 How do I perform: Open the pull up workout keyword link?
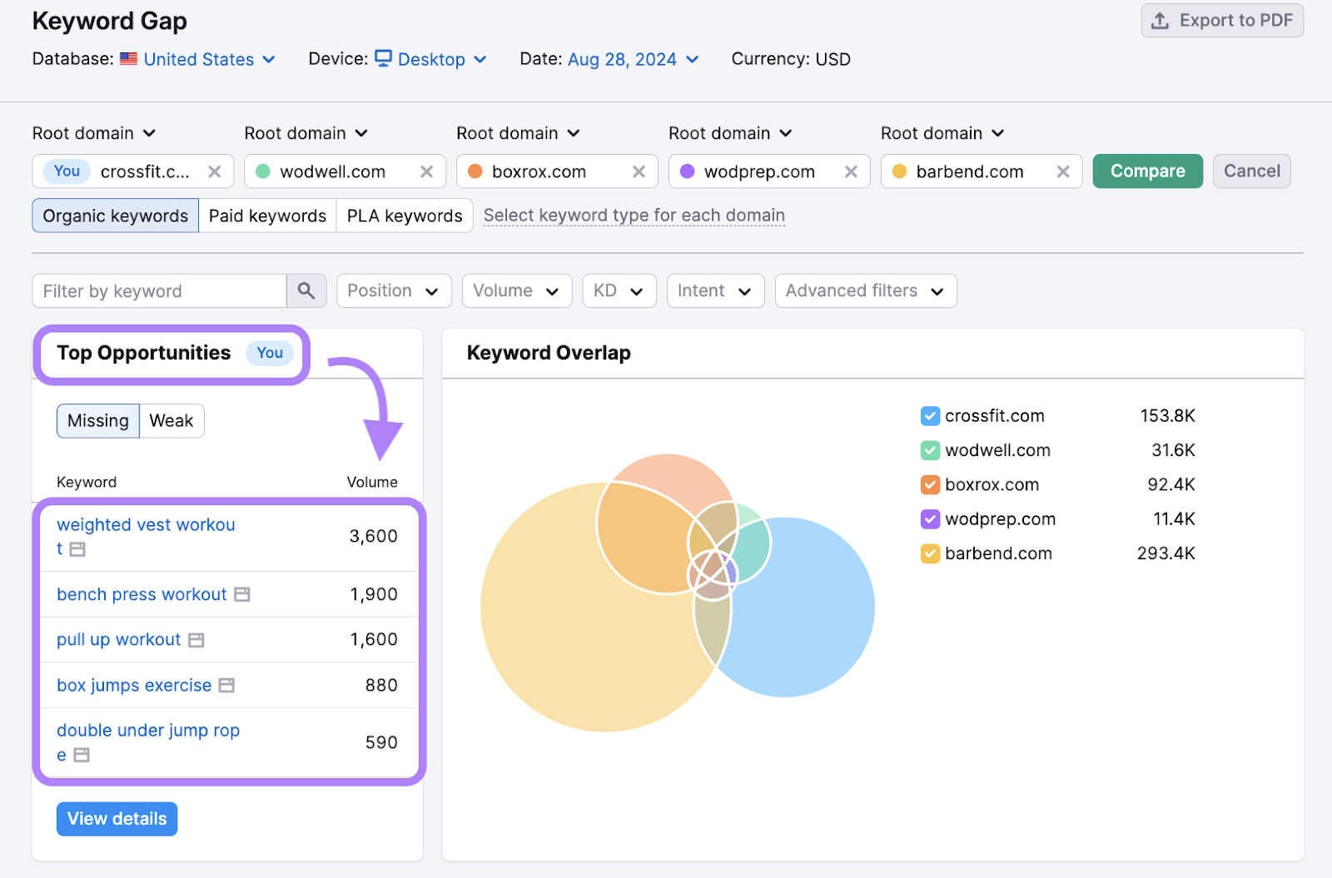(119, 640)
